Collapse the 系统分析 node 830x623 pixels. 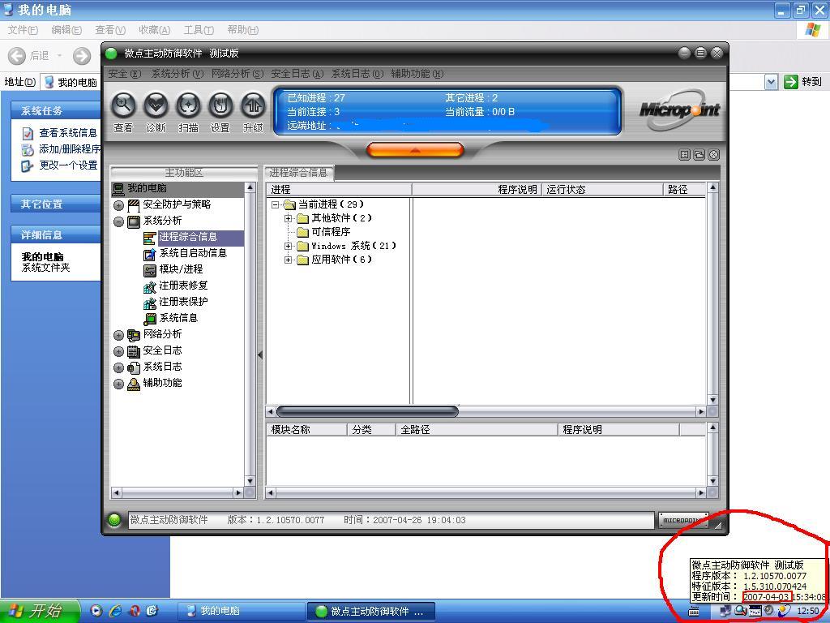click(118, 221)
